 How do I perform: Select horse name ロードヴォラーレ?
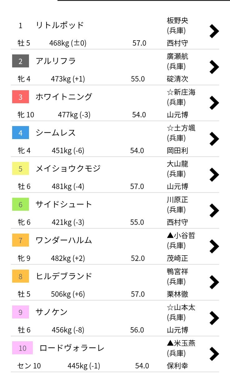pos(72,348)
